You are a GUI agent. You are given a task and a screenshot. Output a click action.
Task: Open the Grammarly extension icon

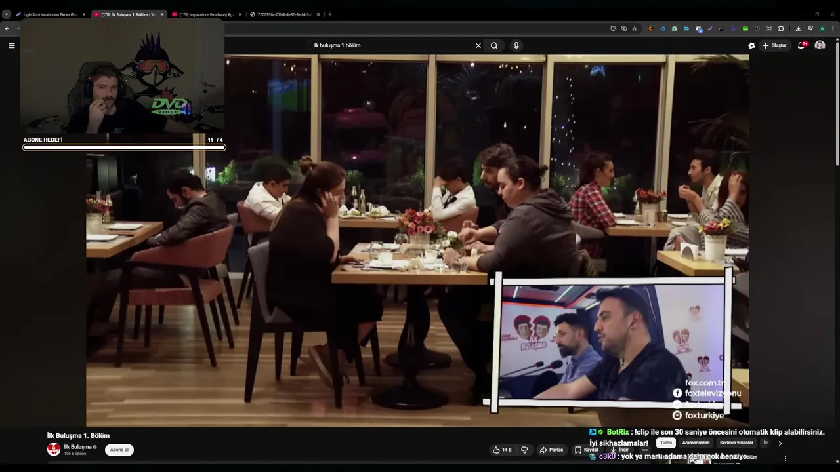coord(675,28)
